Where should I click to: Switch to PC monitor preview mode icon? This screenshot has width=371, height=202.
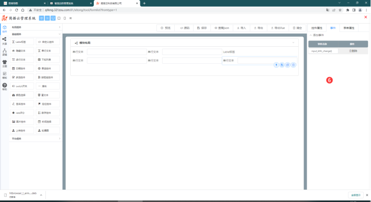point(53,18)
